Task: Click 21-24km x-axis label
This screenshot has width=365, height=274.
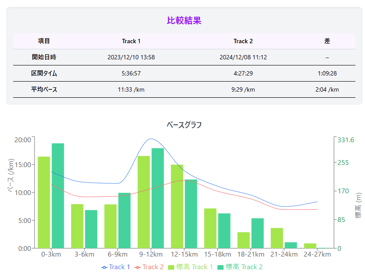Action: pyautogui.click(x=284, y=254)
